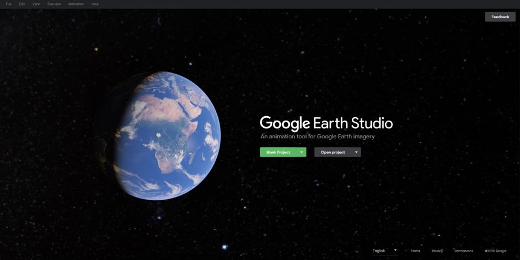Open the View menu
This screenshot has width=520, height=260.
point(36,4)
